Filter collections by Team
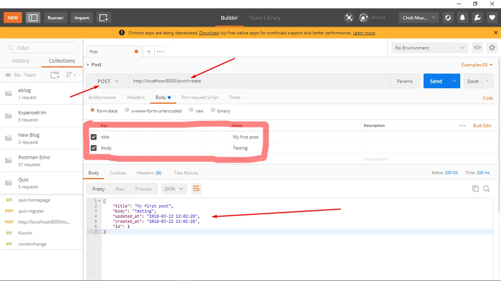 (30, 75)
